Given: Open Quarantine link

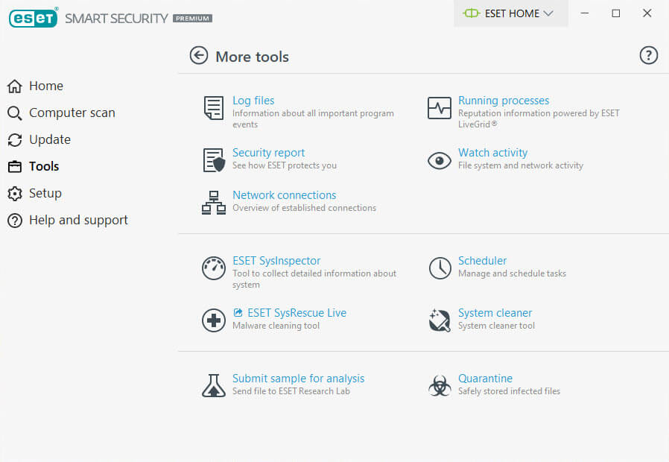Looking at the screenshot, I should point(485,379).
